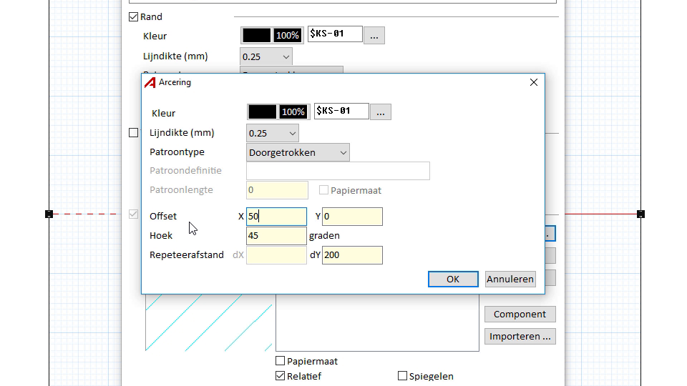Click the Importeren button

point(520,337)
